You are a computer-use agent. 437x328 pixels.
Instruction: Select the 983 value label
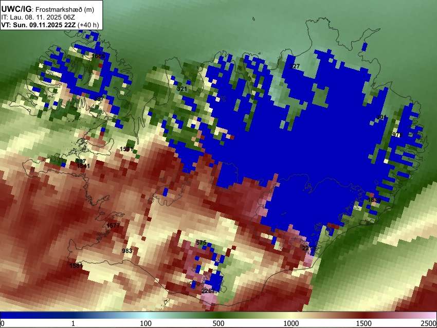pos(127,251)
